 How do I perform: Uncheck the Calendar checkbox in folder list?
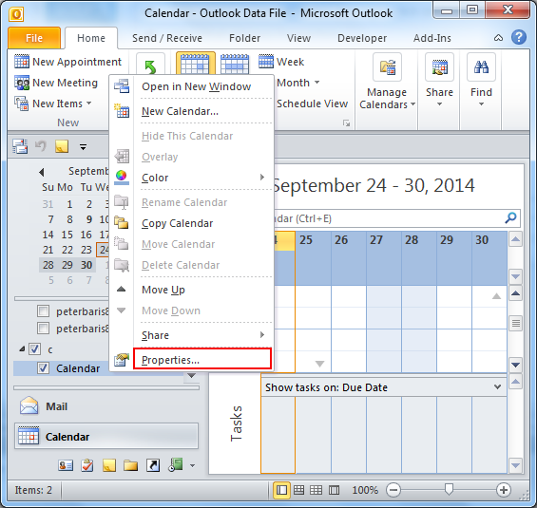(43, 368)
